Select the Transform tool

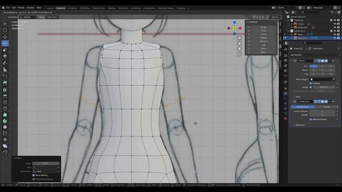[x=5, y=56]
